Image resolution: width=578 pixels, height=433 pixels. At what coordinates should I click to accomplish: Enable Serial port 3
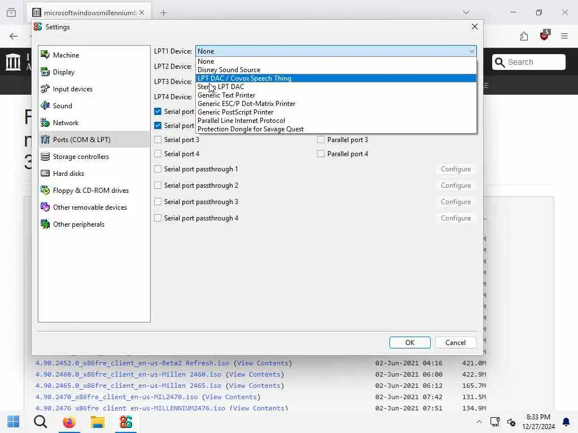point(158,140)
